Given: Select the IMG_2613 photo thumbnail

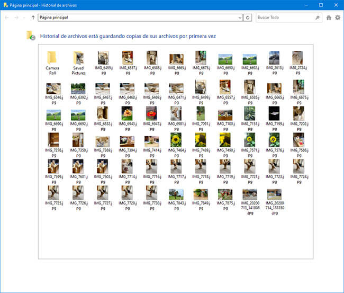Looking at the screenshot, I should (274, 58).
